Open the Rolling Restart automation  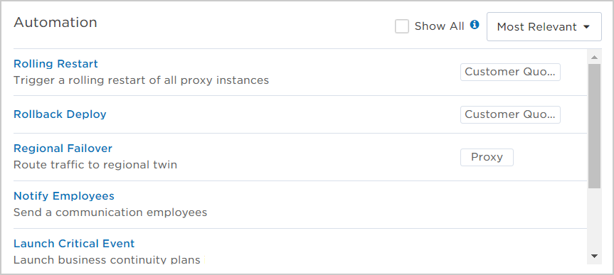(55, 64)
